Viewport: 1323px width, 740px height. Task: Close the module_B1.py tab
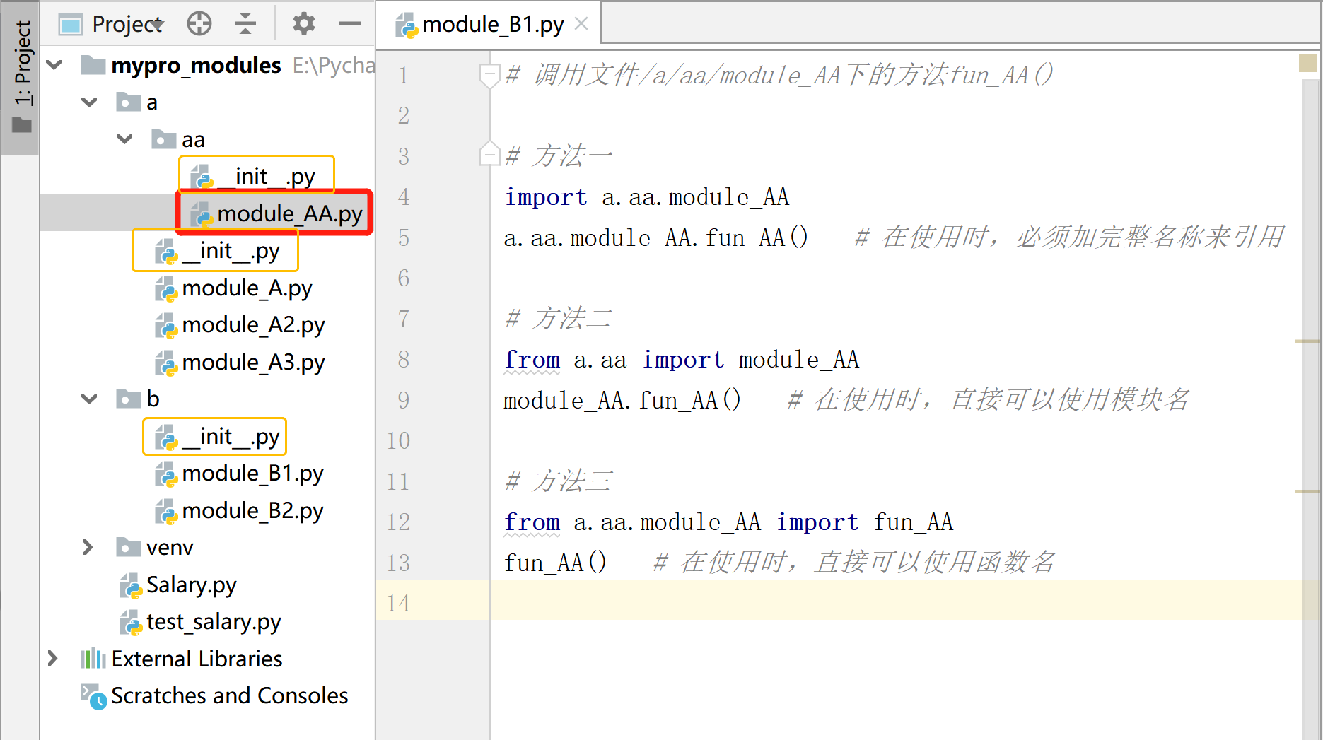coord(581,23)
